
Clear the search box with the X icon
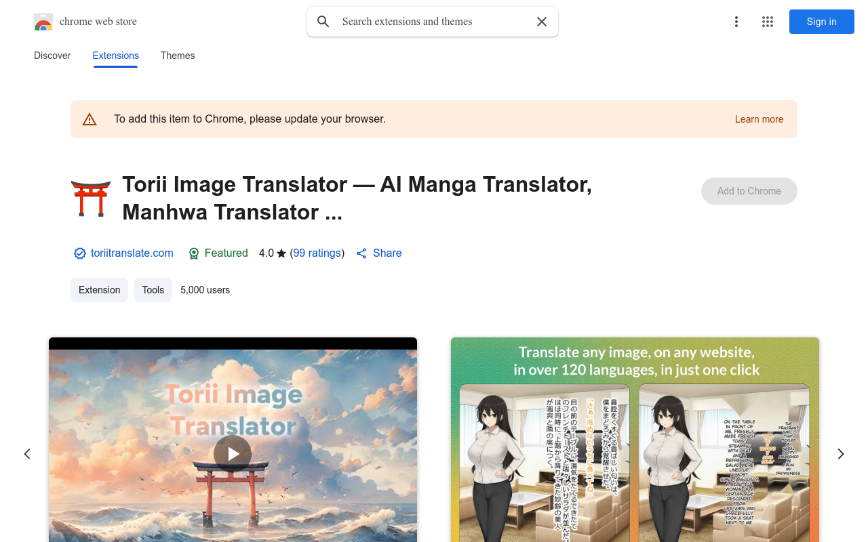pyautogui.click(x=542, y=22)
